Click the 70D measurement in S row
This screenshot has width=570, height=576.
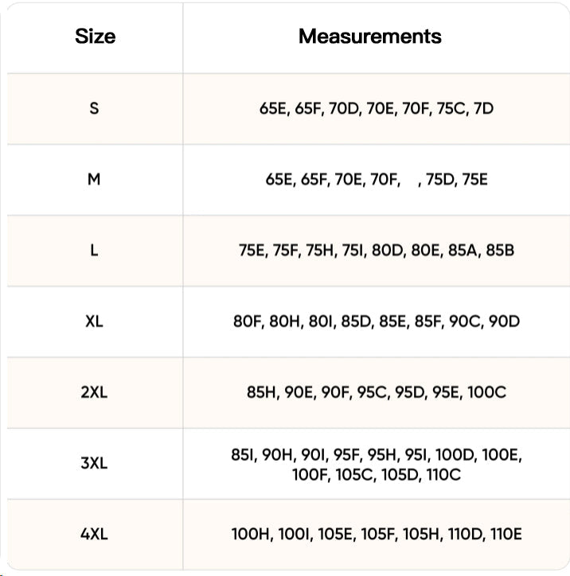coord(343,109)
